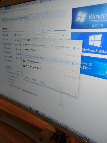Select the blue active browser tab

coord(8,8)
